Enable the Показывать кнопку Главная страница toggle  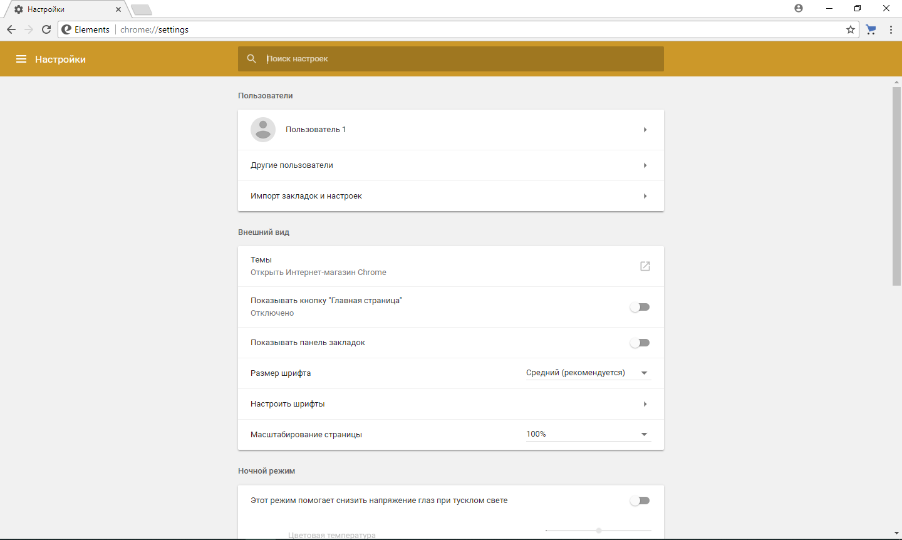coord(640,306)
